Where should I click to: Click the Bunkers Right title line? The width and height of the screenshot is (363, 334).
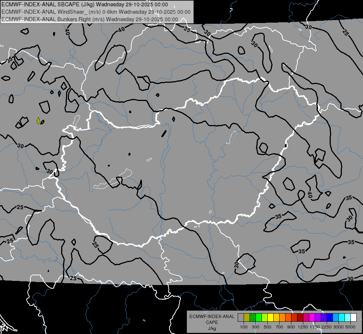click(x=90, y=19)
